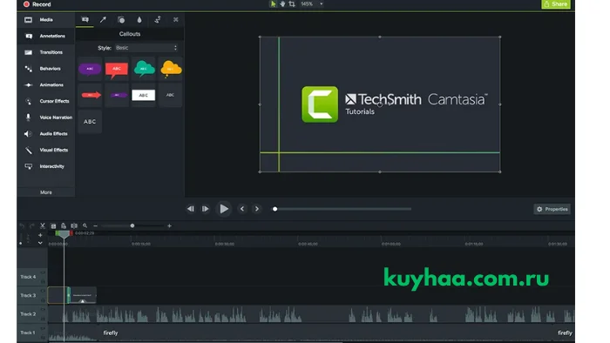610x343 pixels.
Task: Zoom out timeline with minus button
Action: point(95,225)
